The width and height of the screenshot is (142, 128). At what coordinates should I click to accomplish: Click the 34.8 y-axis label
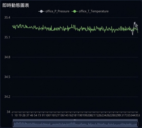point(7,57)
